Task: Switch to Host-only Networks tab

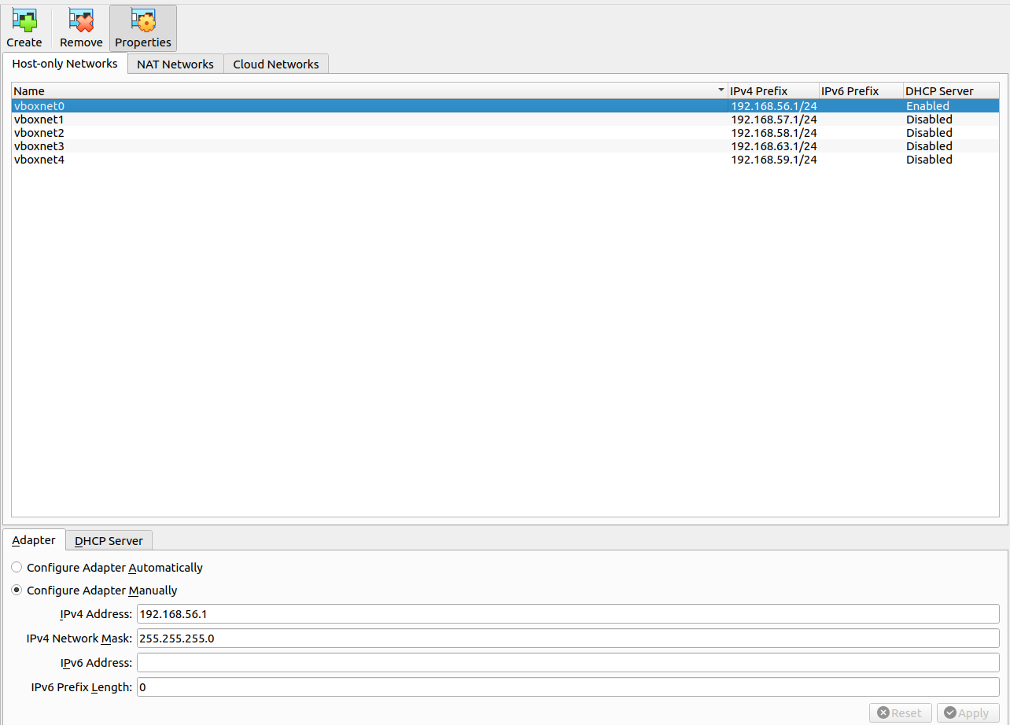Action: click(65, 64)
